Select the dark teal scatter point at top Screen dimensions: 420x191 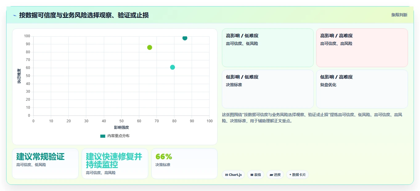[x=185, y=38]
